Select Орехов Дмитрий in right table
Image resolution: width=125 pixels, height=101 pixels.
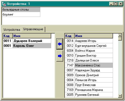pos(94,75)
